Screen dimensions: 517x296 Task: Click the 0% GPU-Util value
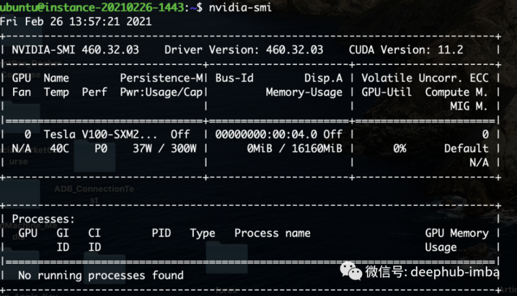[x=399, y=148]
